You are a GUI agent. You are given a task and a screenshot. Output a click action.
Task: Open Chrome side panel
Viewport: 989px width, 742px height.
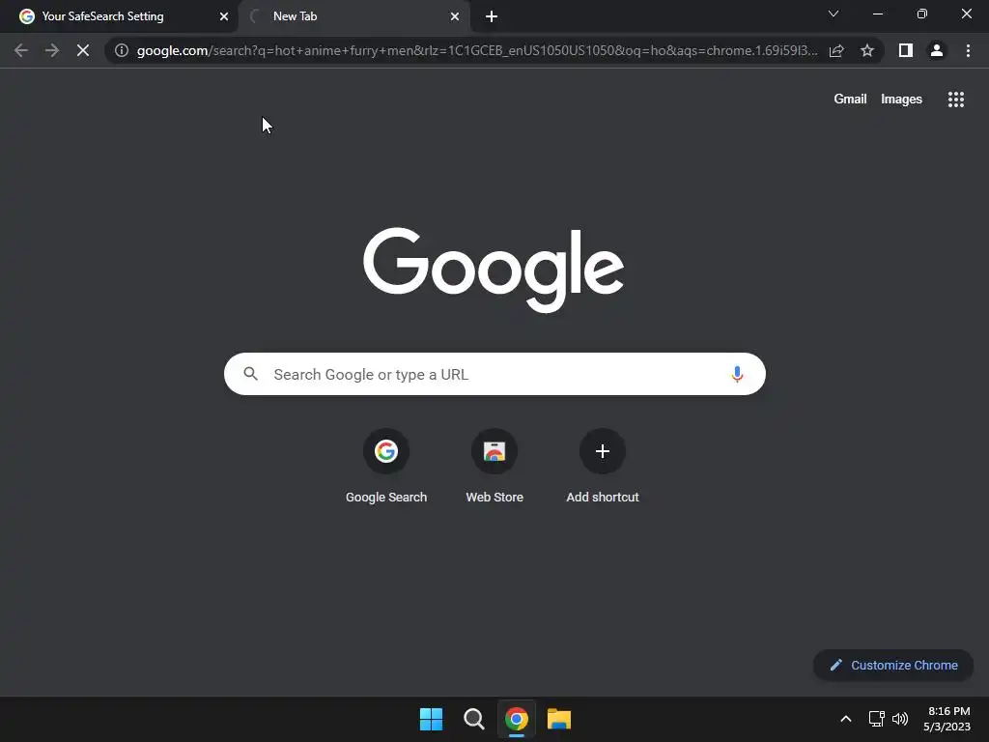(x=906, y=50)
